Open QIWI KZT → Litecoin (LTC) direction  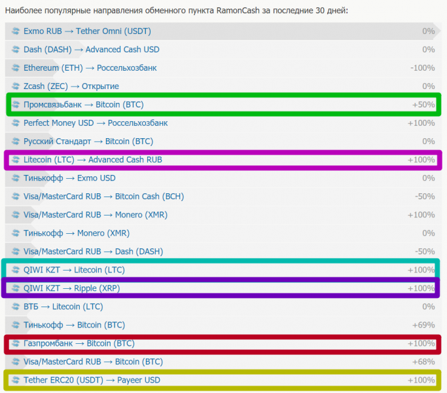coord(74,270)
